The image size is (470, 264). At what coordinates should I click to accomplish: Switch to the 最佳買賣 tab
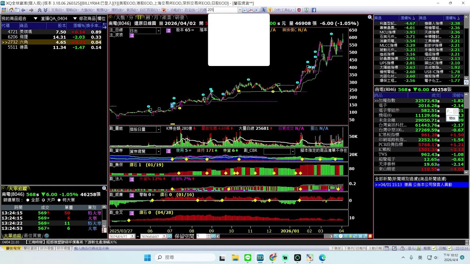[33, 236]
